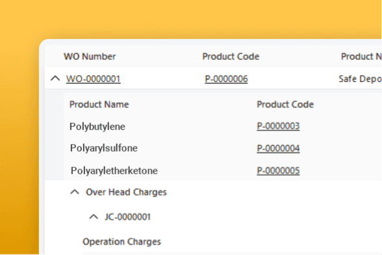The image size is (382, 255).
Task: Collapse the WO-0000001 row chevron
Action: tap(55, 79)
